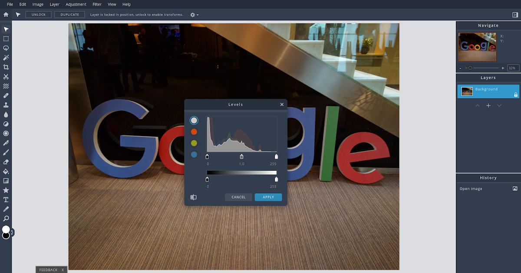Image resolution: width=521 pixels, height=273 pixels.
Task: Select the Crop tool
Action: point(6,67)
